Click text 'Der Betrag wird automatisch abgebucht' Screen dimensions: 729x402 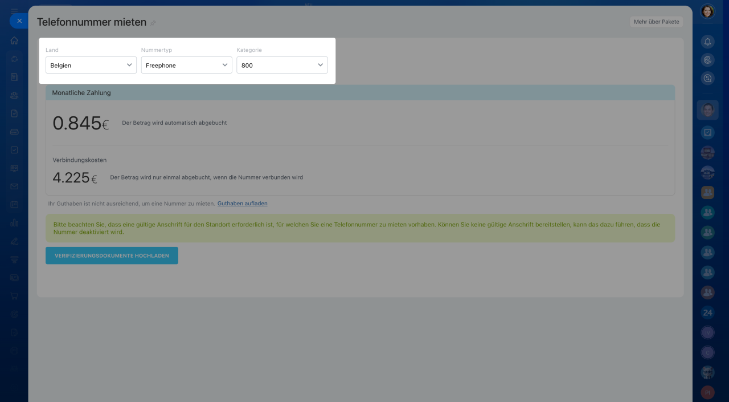[174, 123]
